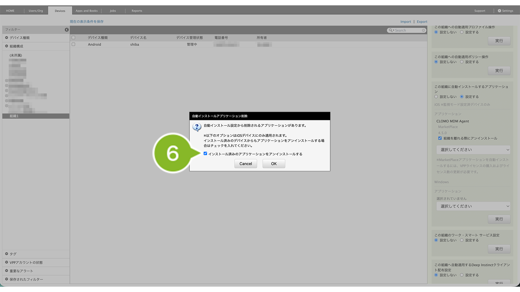The image size is (520, 292).
Task: Click Cancel in the dialog
Action: click(245, 164)
